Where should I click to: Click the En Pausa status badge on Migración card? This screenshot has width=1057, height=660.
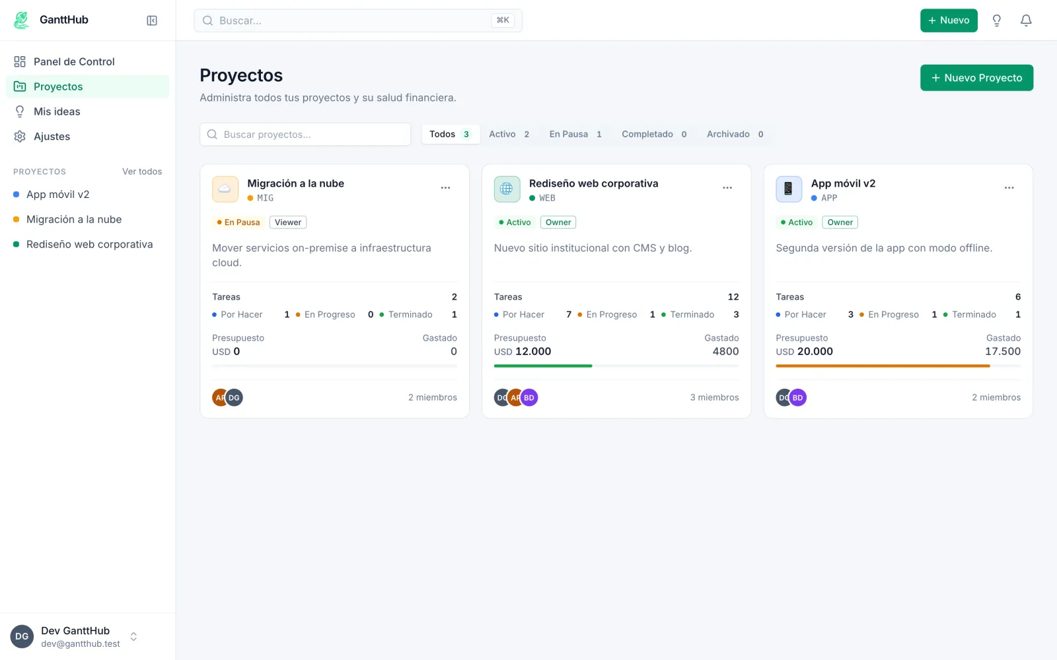click(238, 222)
